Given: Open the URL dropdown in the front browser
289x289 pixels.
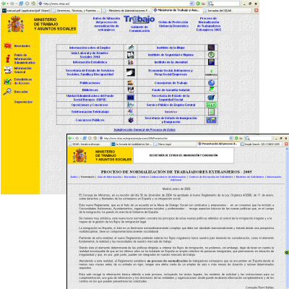Looking at the screenshot, I should point(231,138).
